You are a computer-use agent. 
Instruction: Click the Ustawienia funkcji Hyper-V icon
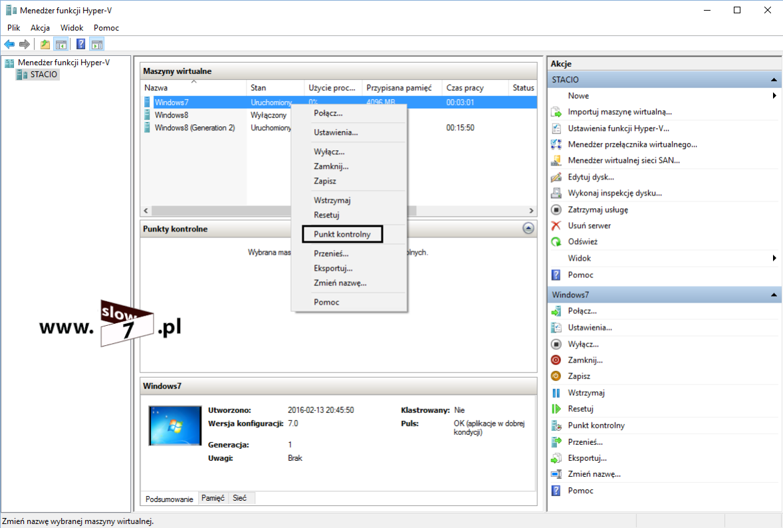556,128
